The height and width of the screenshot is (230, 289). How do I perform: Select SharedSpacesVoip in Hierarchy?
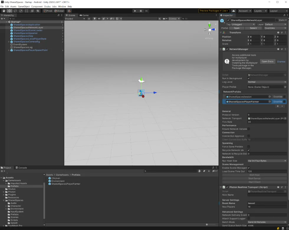tap(23, 36)
